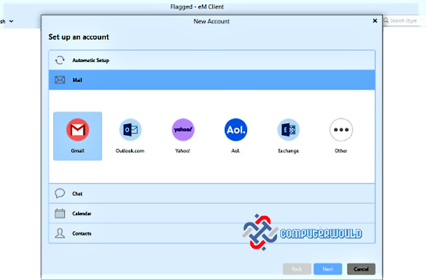Expand the Calendar section
Screen dimensions: 426x280
click(x=212, y=213)
